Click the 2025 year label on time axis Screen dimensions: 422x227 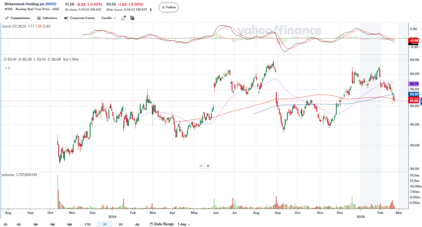360,217
